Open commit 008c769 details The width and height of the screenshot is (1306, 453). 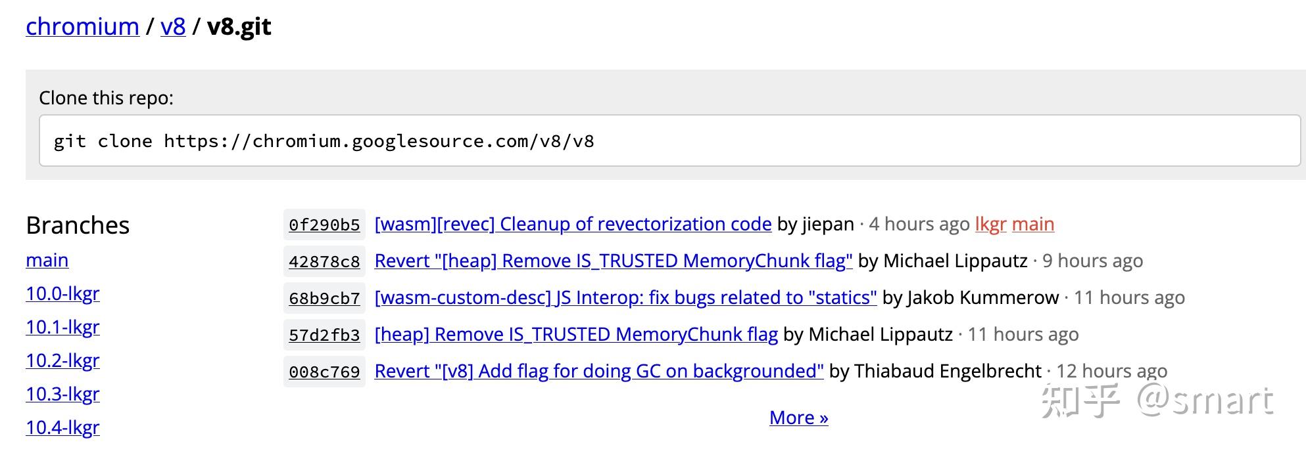(324, 372)
